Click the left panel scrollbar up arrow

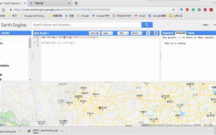pos(30,37)
